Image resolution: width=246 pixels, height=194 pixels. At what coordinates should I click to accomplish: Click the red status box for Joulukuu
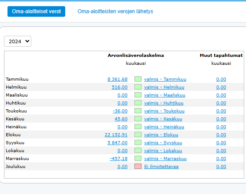click(138, 166)
